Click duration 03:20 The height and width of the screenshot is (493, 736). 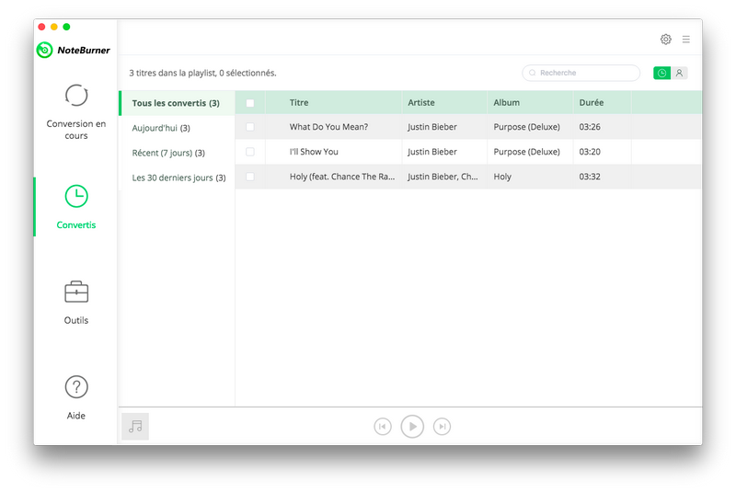coord(590,152)
